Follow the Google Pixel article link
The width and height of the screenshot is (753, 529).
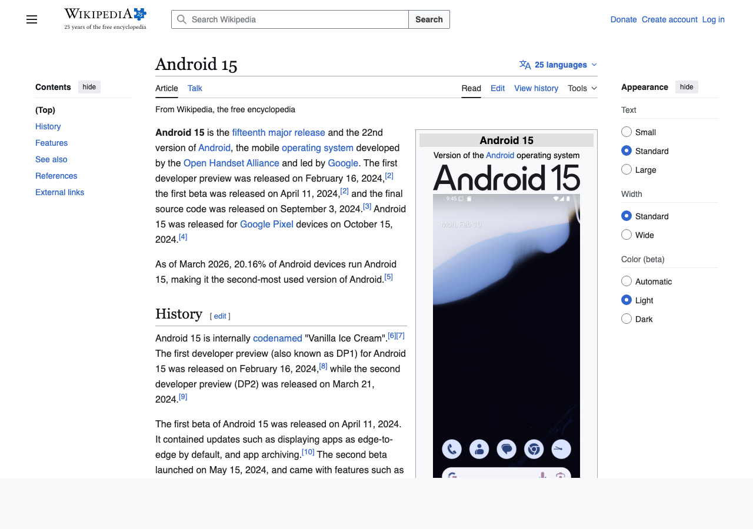click(x=266, y=224)
